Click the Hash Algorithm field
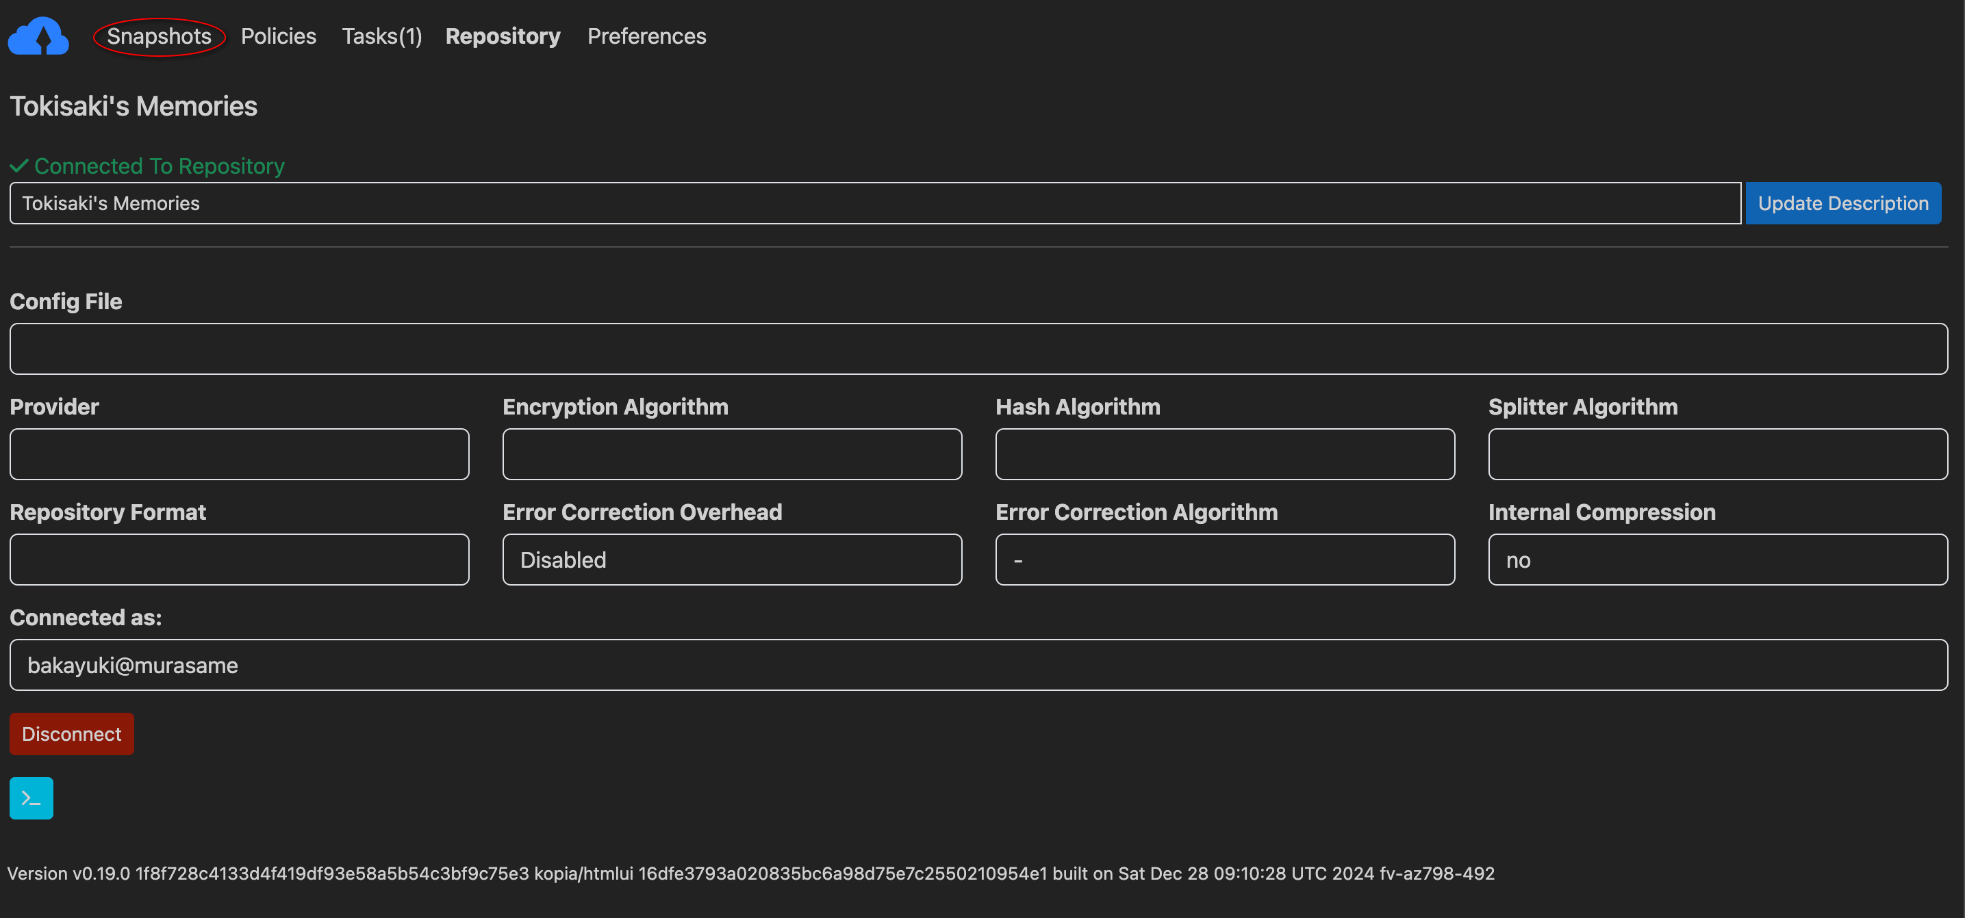The width and height of the screenshot is (1965, 918). [x=1224, y=454]
